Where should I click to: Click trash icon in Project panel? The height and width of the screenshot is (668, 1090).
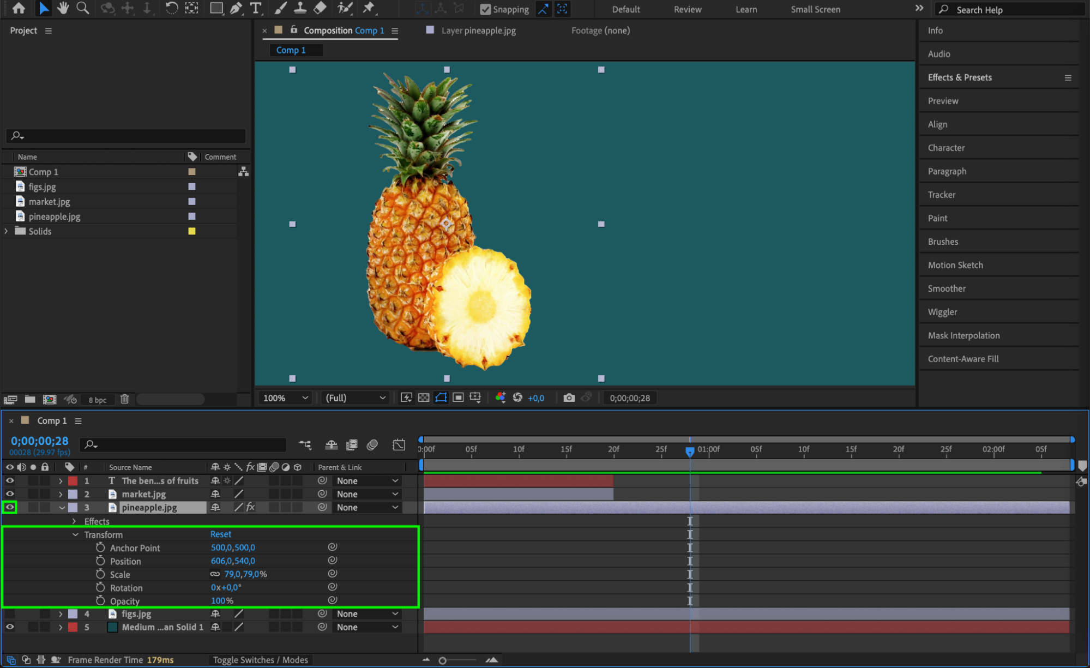(x=124, y=399)
